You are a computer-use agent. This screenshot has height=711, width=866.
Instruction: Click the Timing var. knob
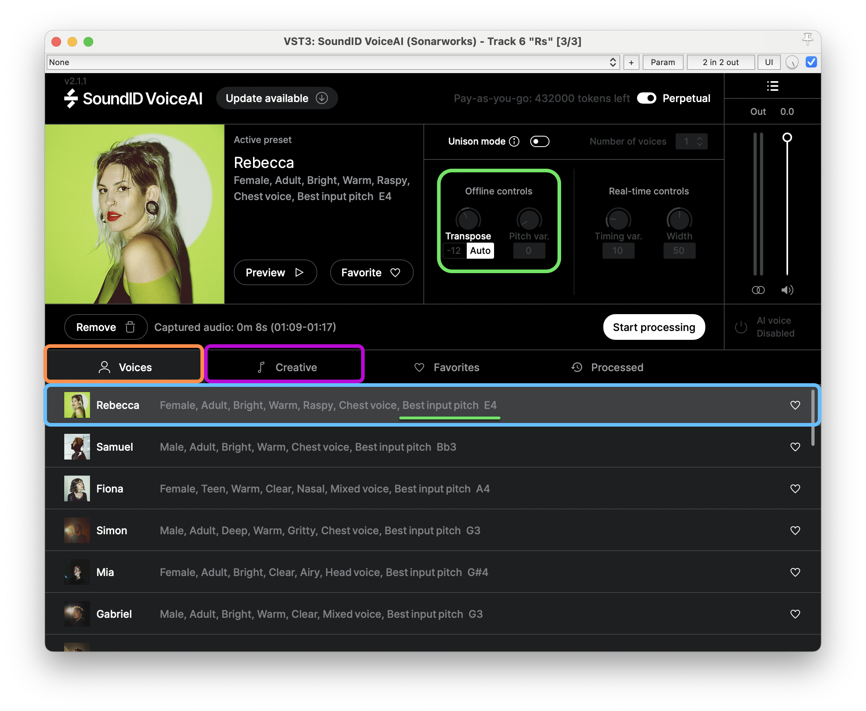click(x=618, y=219)
